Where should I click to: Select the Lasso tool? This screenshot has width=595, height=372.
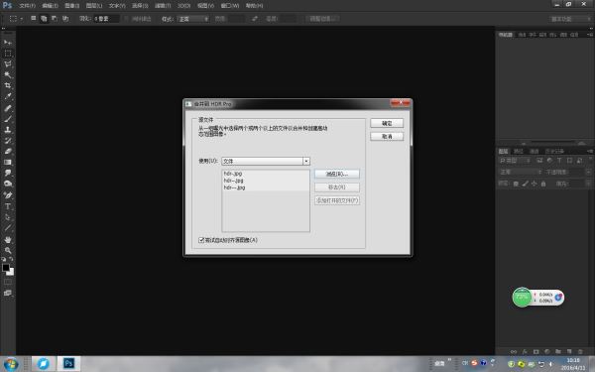pos(8,63)
